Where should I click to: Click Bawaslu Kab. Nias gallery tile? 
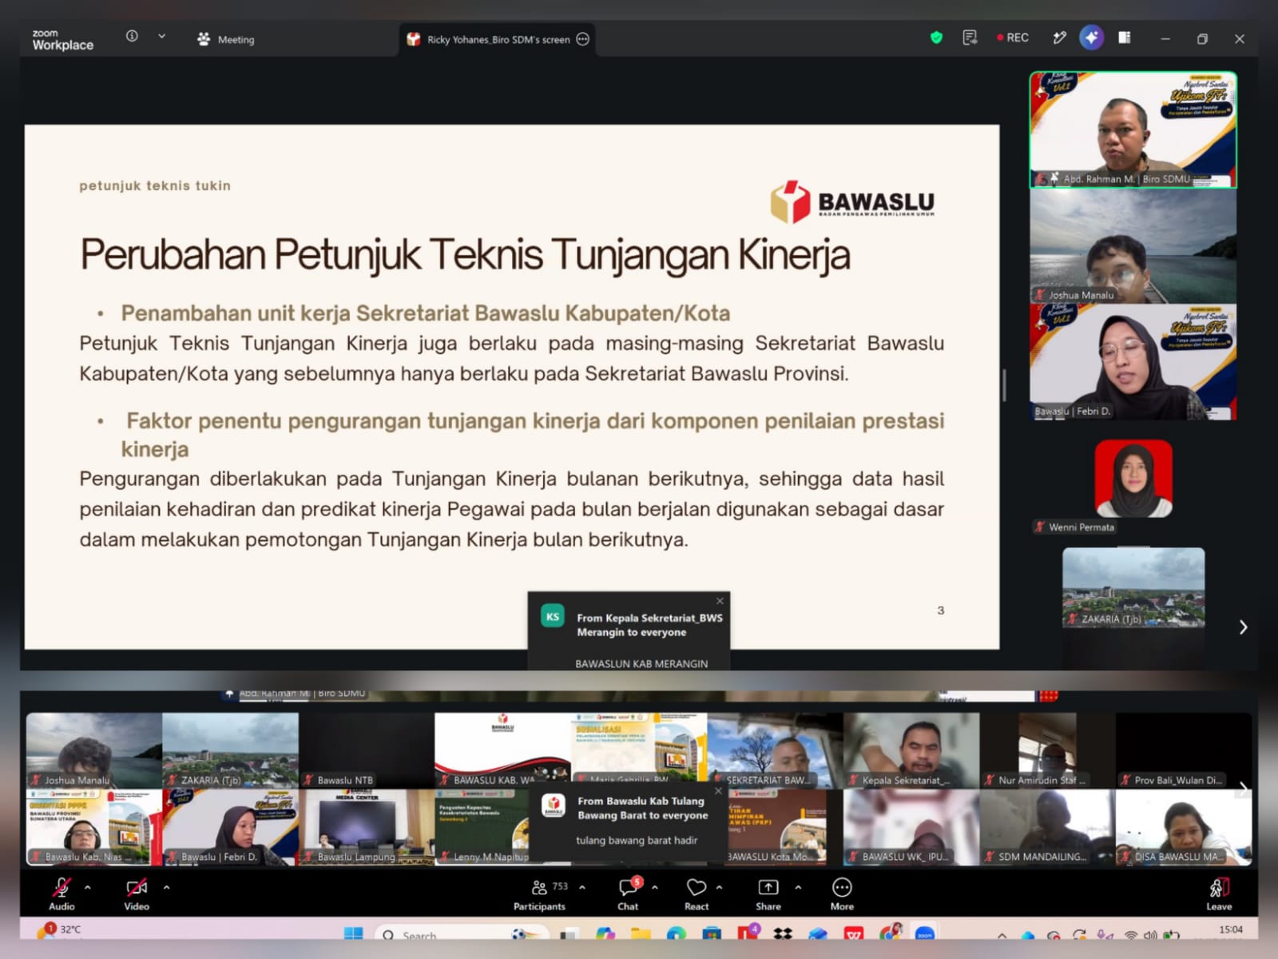tap(94, 827)
